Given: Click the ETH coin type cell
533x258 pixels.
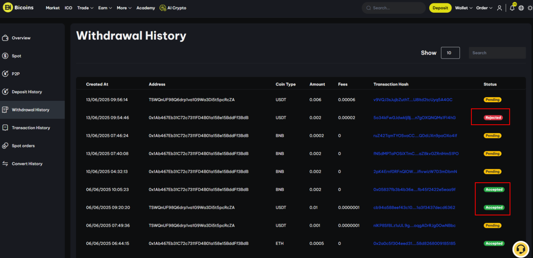Looking at the screenshot, I should [x=279, y=243].
